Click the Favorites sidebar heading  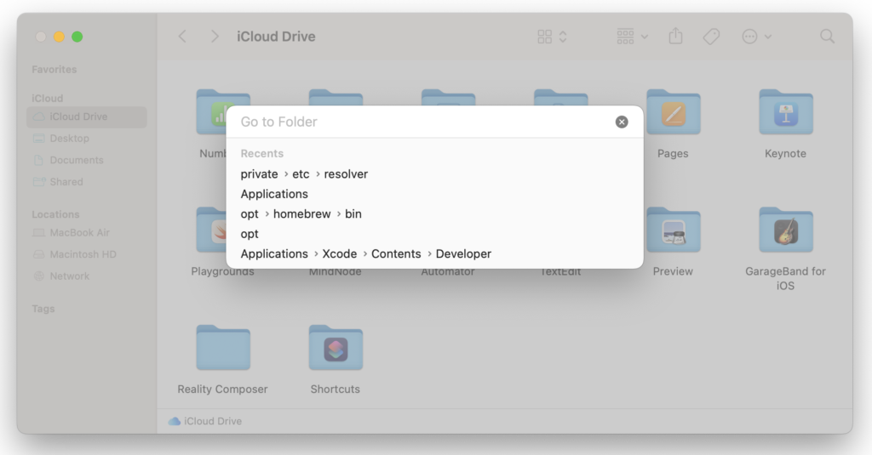click(54, 70)
